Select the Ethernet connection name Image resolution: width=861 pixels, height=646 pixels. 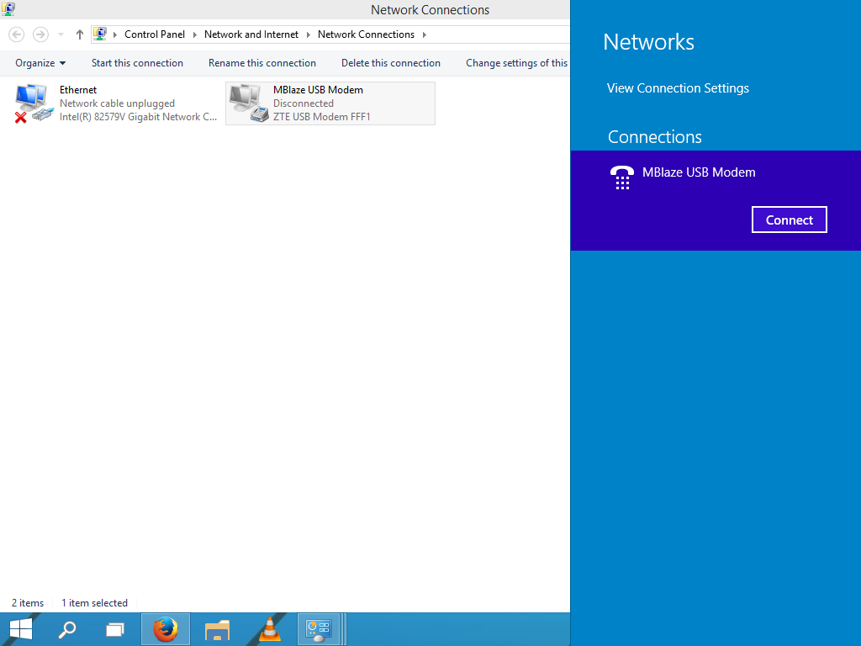[78, 90]
